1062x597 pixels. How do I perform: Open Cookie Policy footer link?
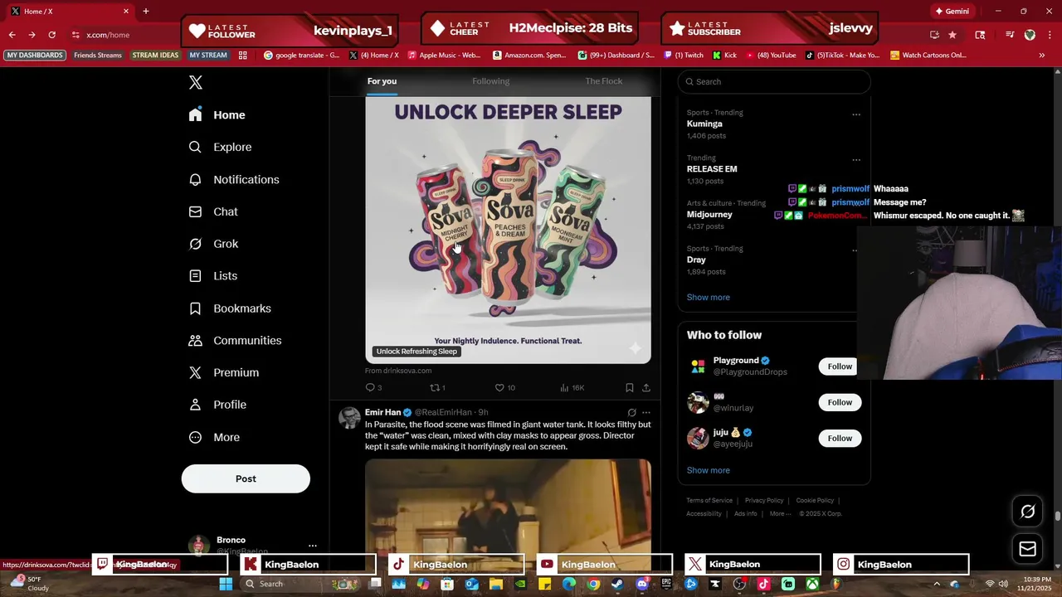pyautogui.click(x=815, y=501)
